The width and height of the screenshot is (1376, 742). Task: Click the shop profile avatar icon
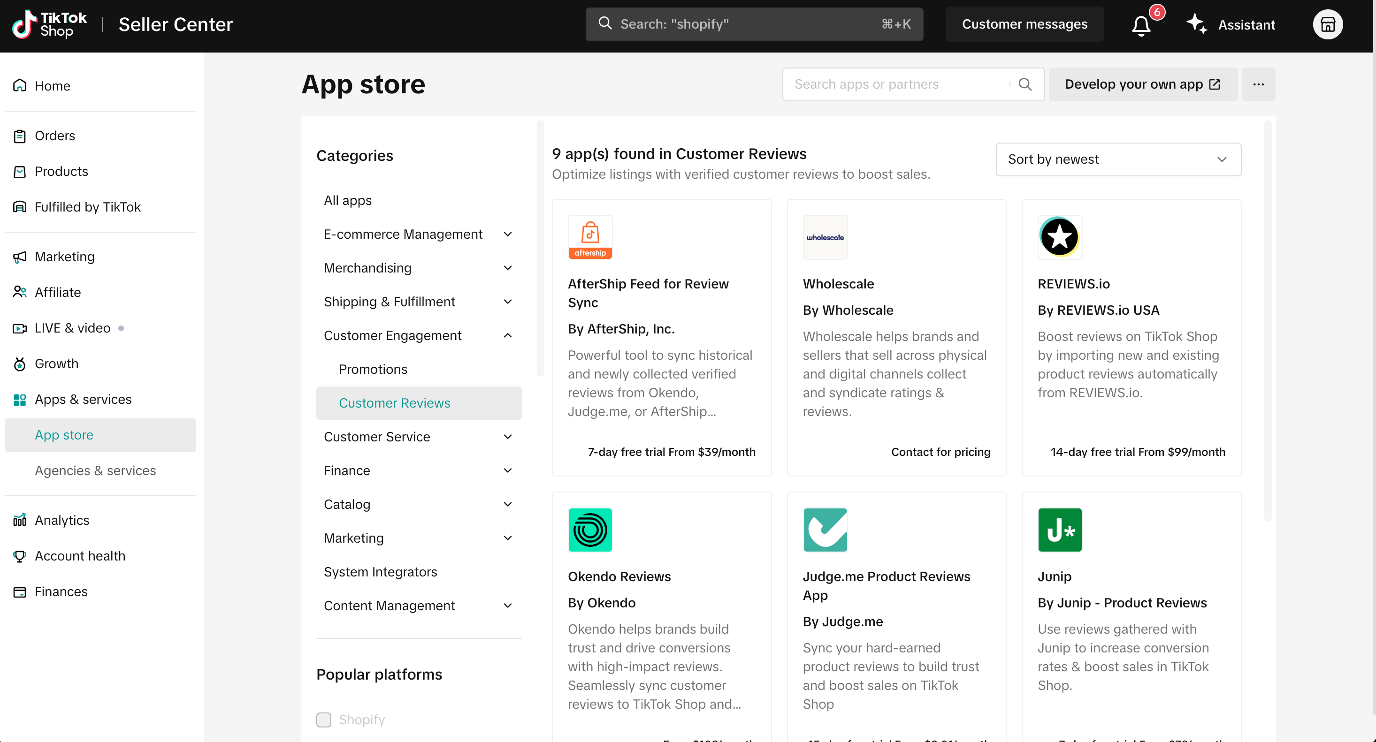click(1327, 24)
